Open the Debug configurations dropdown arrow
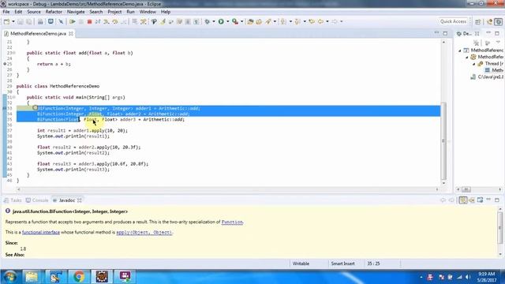 (214, 21)
